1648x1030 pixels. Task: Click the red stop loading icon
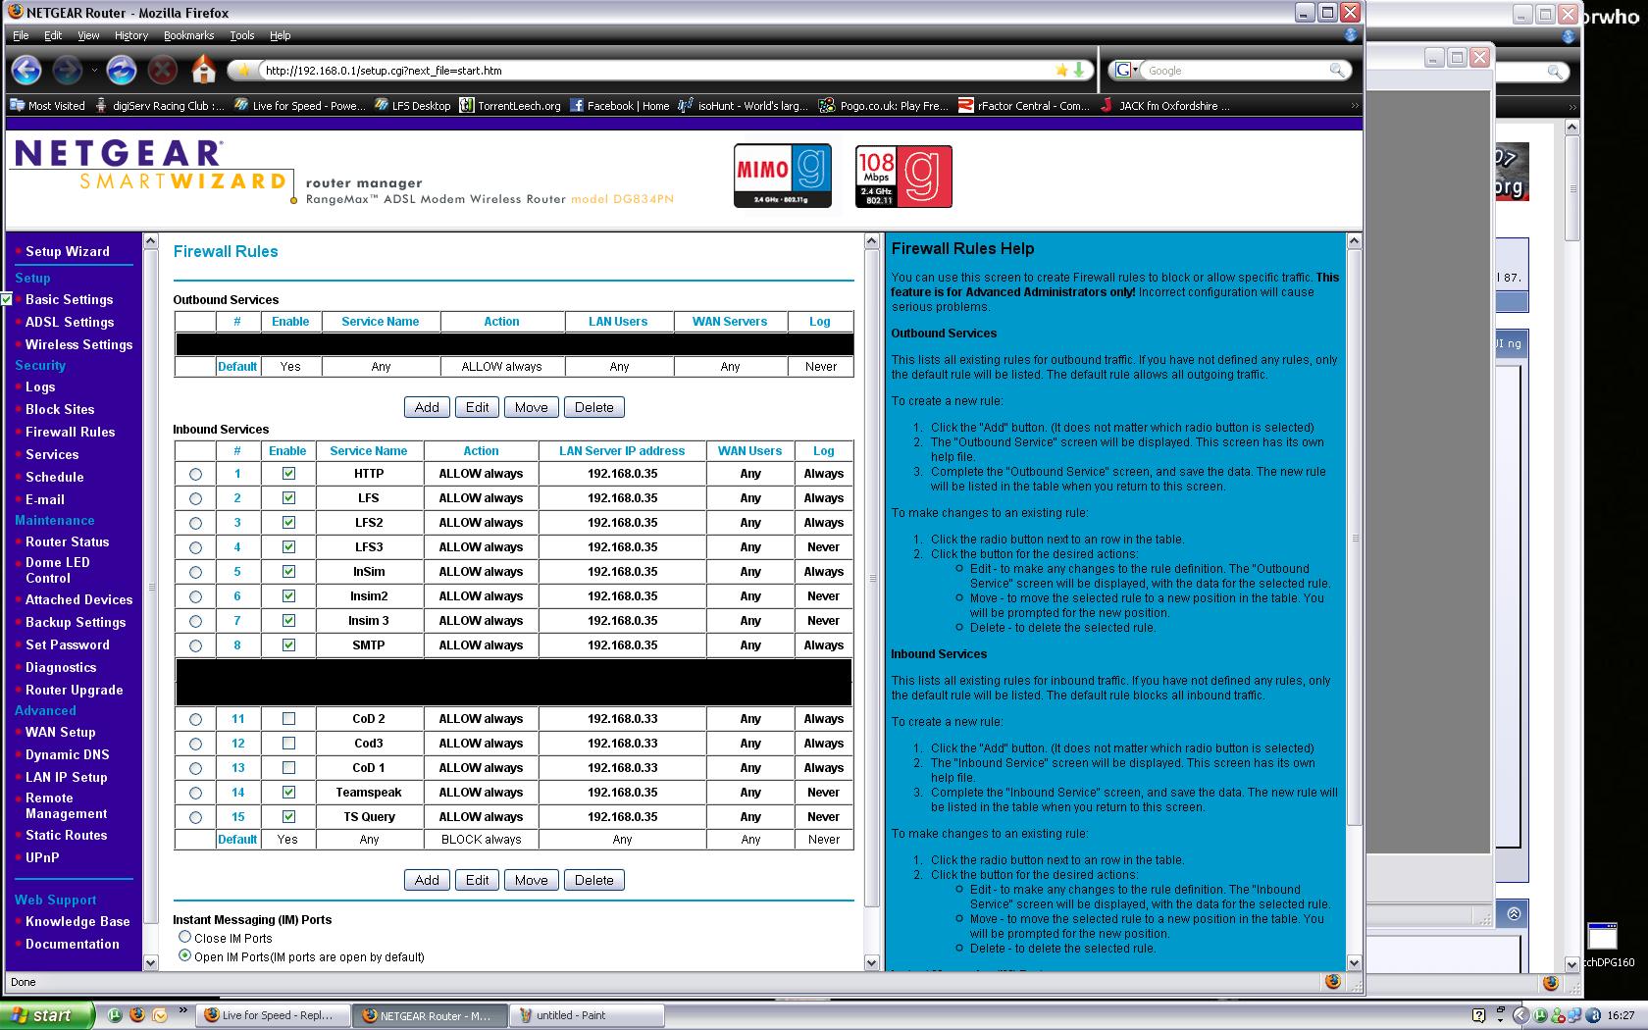click(163, 70)
